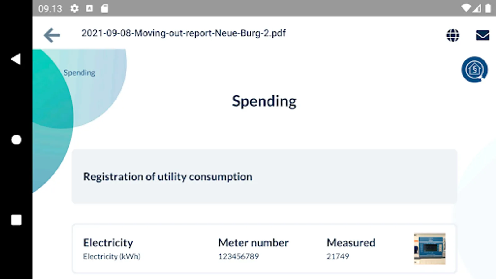Select the small Spending label in corner
Screen dimensions: 496x279
point(79,73)
